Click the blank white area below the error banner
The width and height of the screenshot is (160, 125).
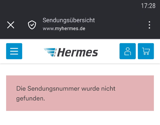[80, 118]
